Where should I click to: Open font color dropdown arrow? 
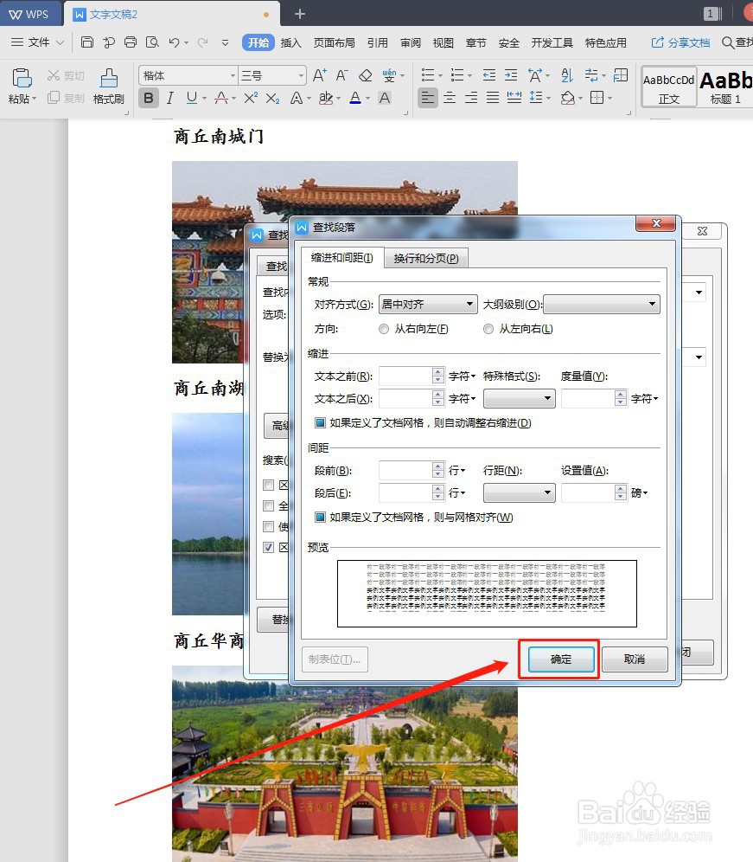(367, 99)
